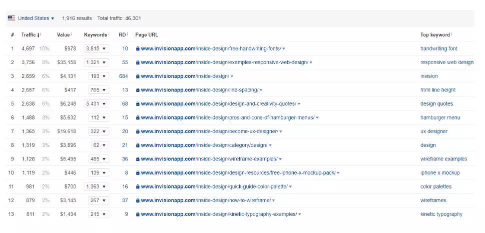Open the design-and-creativity-quotes page URL
The width and height of the screenshot is (485, 233).
pyautogui.click(x=218, y=104)
